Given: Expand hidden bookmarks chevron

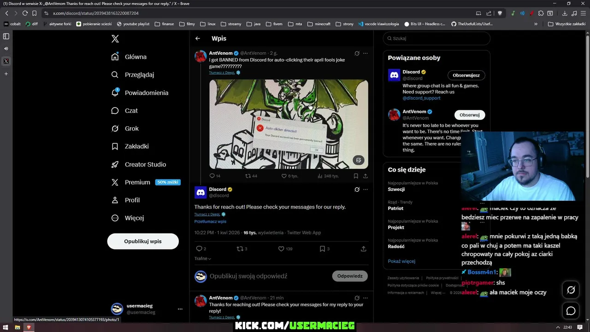Looking at the screenshot, I should coord(536,24).
